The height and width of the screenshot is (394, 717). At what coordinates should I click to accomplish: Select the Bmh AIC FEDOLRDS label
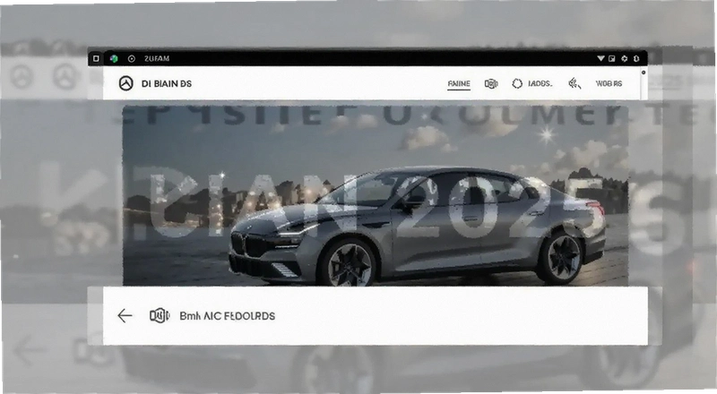(228, 316)
